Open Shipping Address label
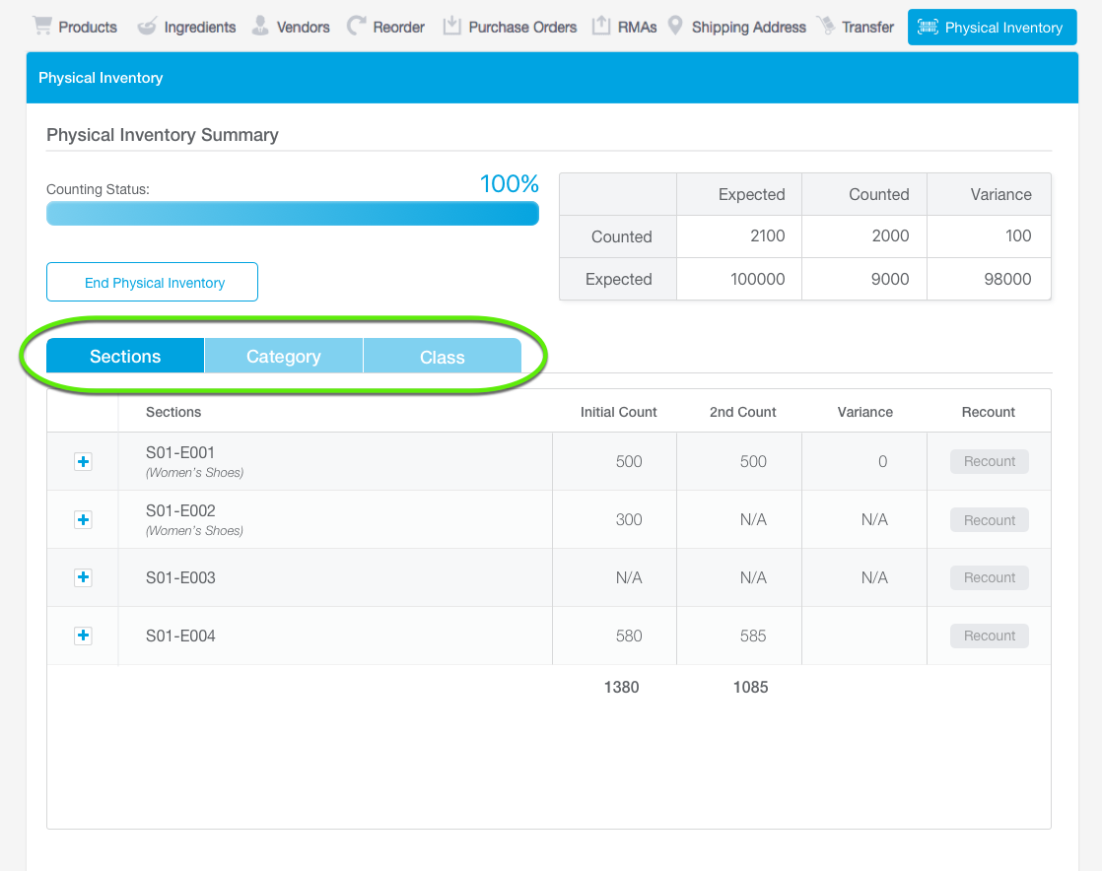The image size is (1102, 871). tap(748, 28)
